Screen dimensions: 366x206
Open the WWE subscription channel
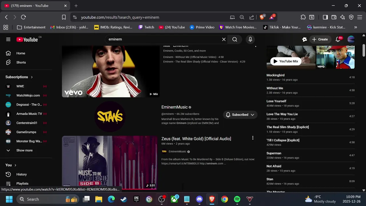26,86
